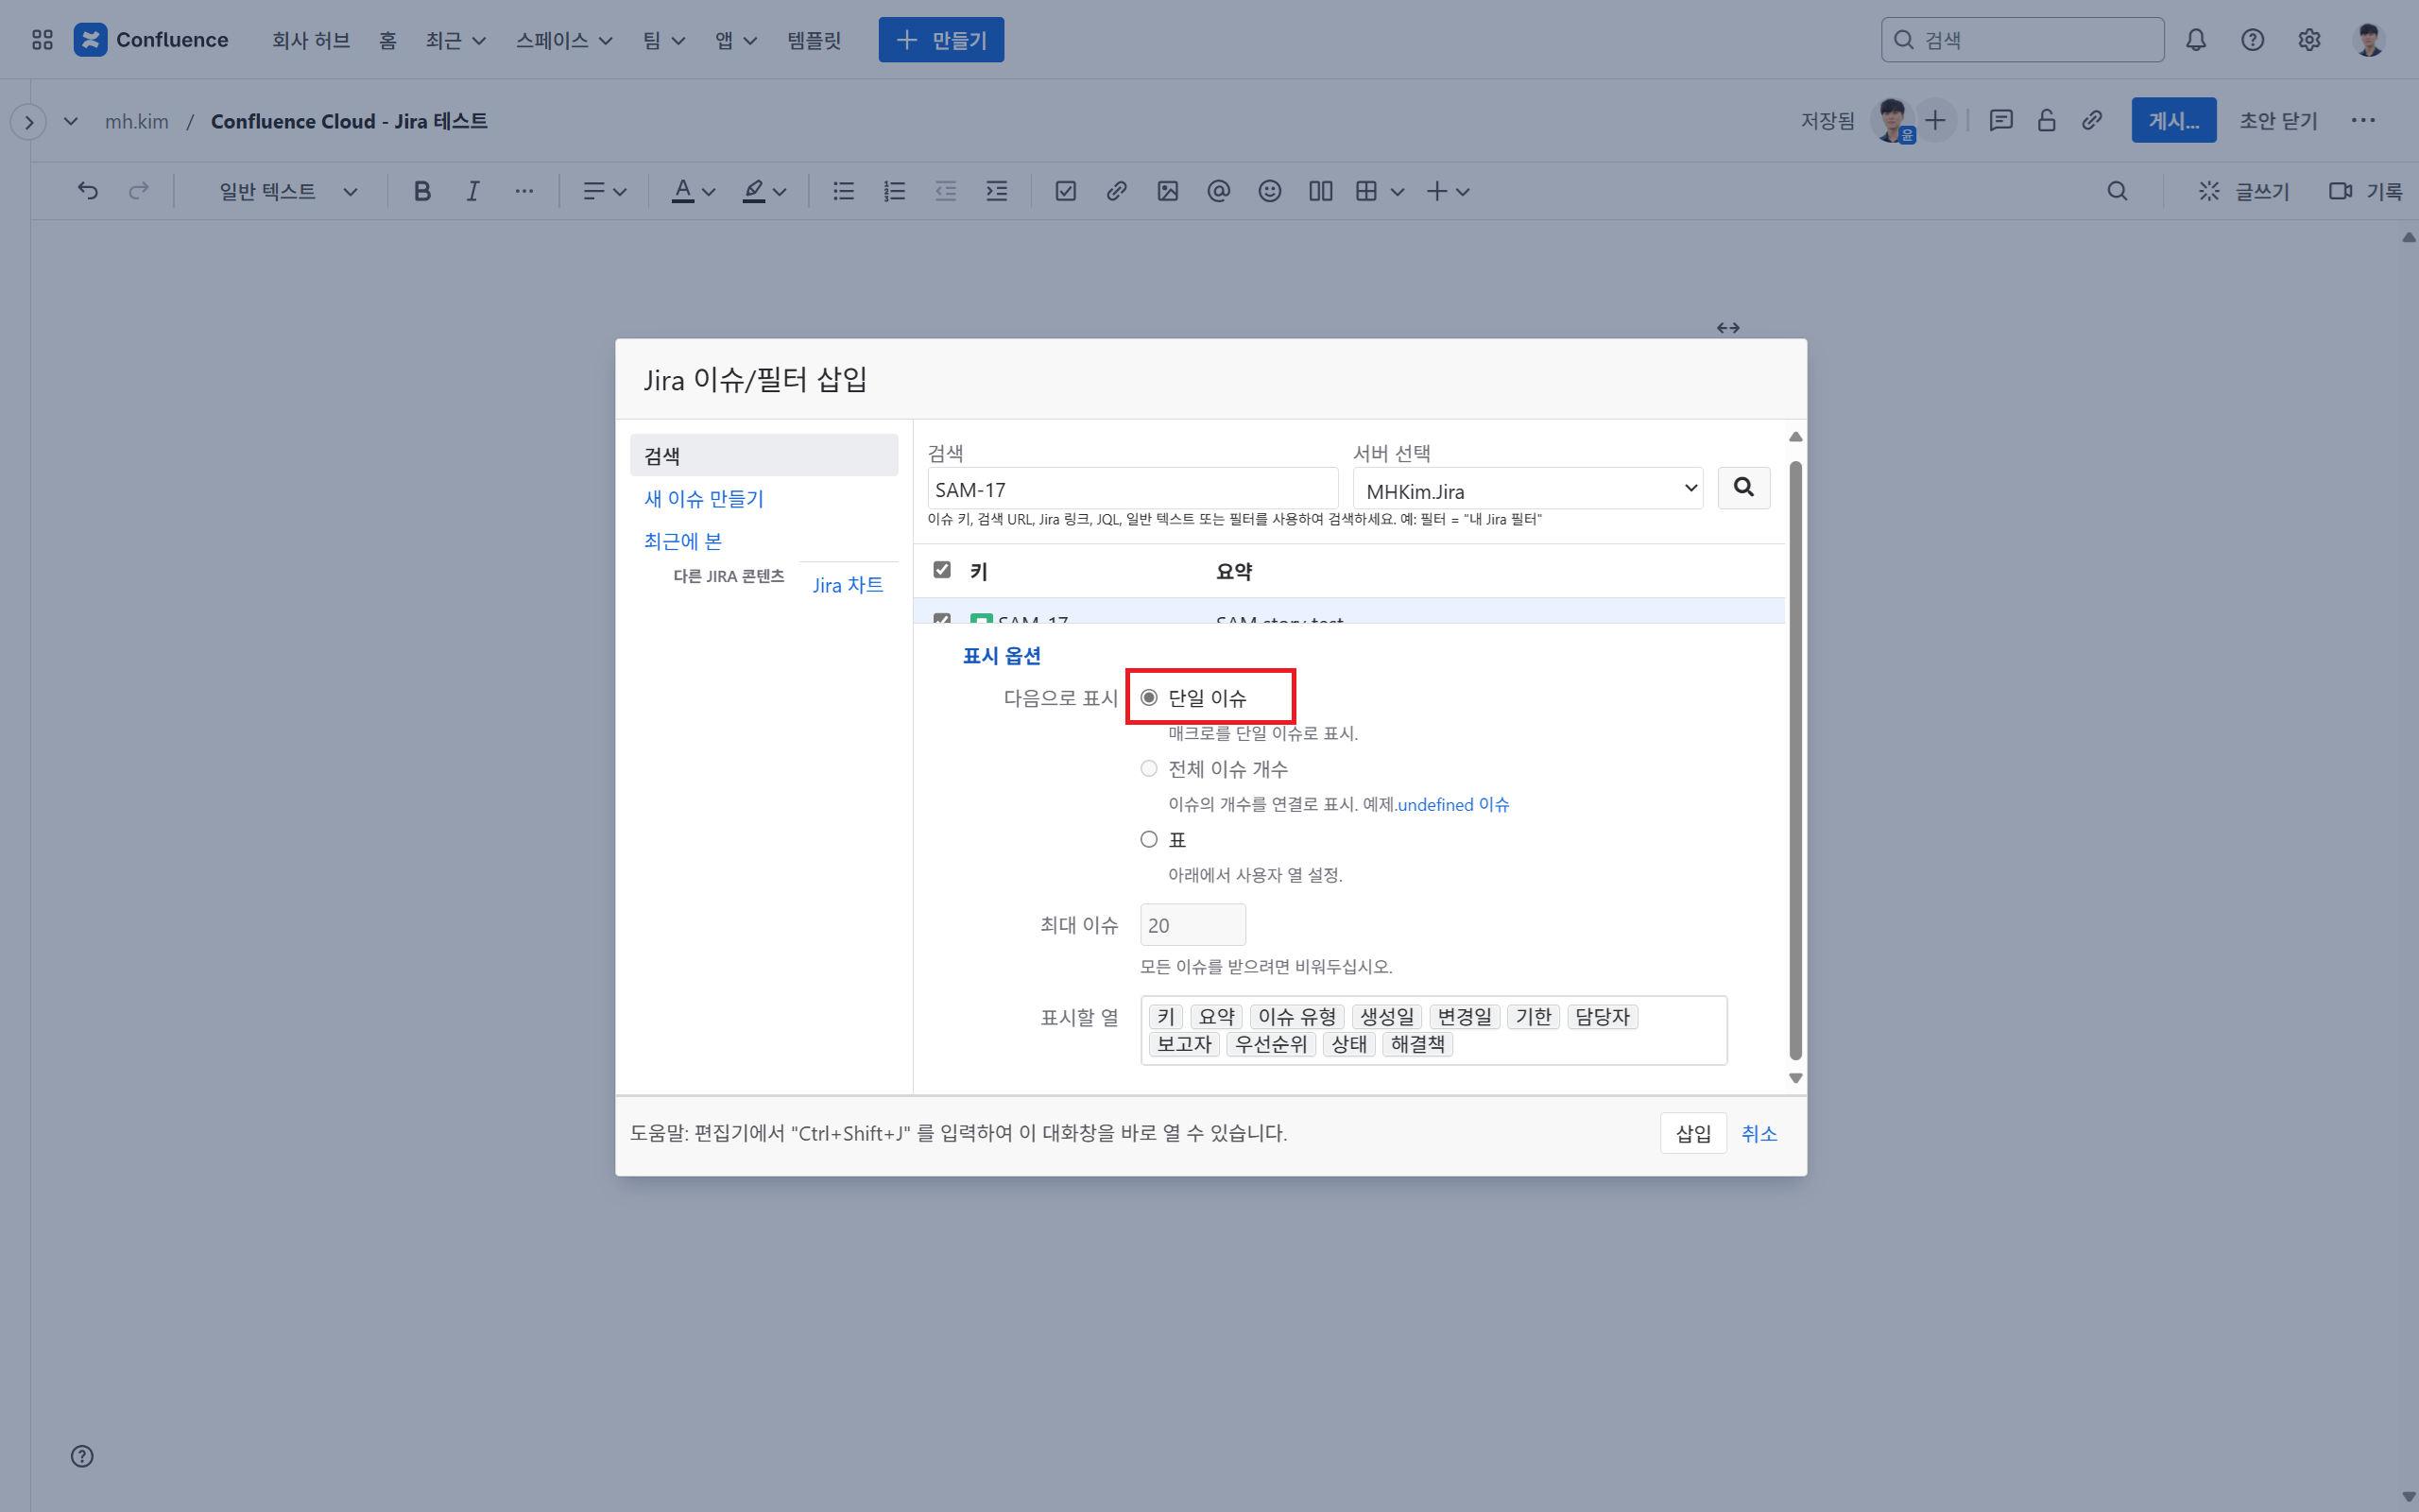Open the text alignment dropdown
The height and width of the screenshot is (1512, 2419).
(x=605, y=191)
